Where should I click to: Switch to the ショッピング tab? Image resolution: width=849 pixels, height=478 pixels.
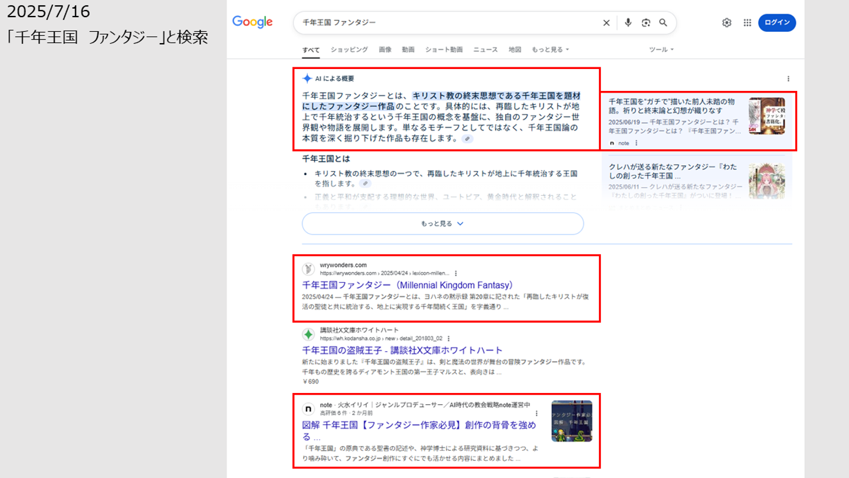[349, 50]
